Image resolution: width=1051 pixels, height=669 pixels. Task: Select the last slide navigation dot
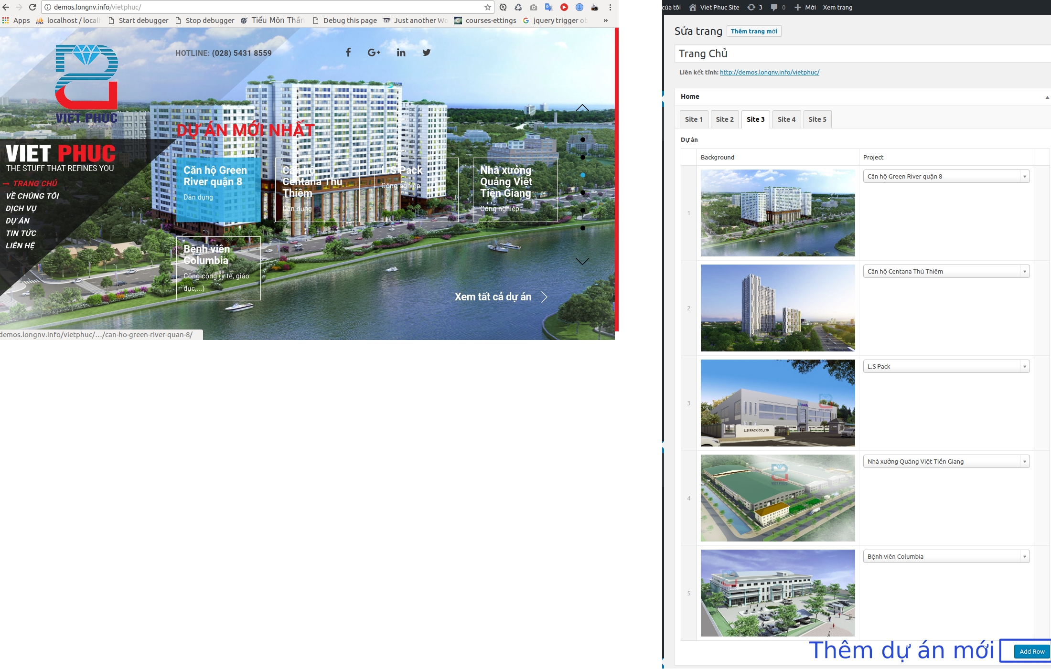tap(583, 228)
